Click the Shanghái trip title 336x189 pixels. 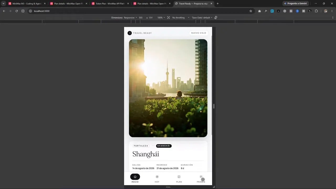(x=146, y=154)
